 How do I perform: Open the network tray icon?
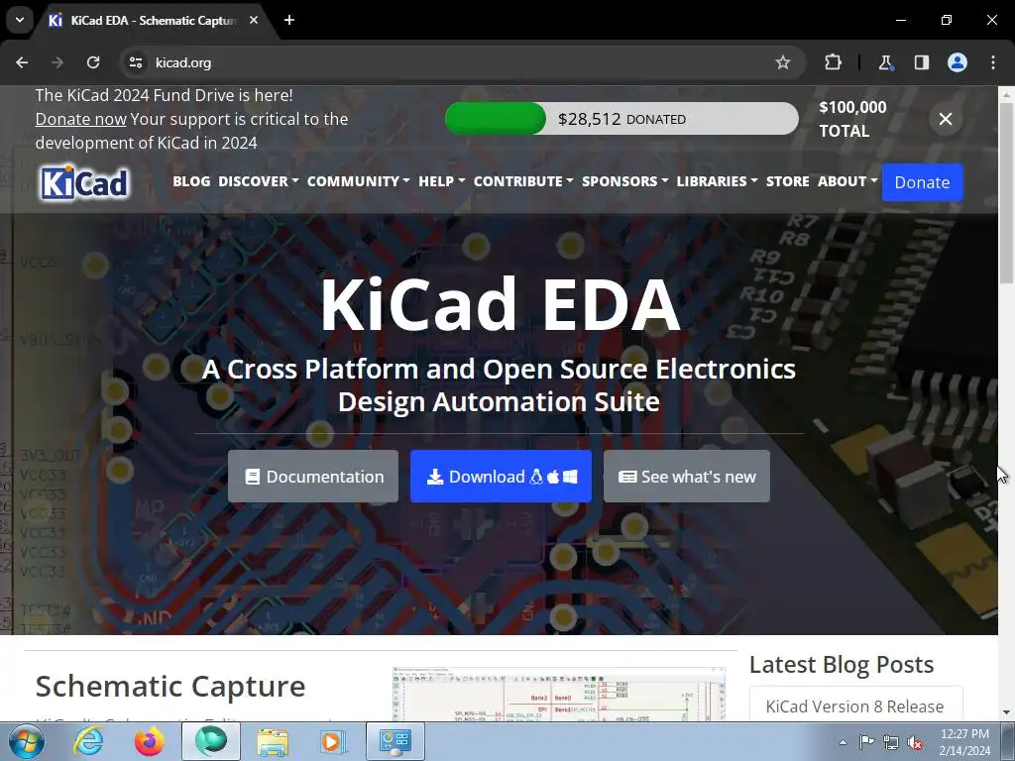pyautogui.click(x=891, y=742)
